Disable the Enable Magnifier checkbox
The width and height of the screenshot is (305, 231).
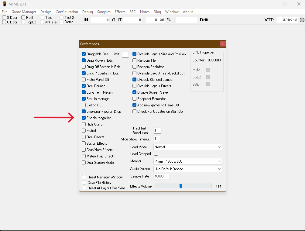(x=84, y=118)
